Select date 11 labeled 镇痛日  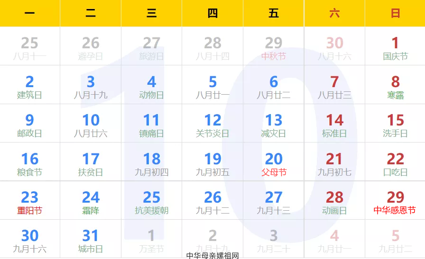coord(151,124)
